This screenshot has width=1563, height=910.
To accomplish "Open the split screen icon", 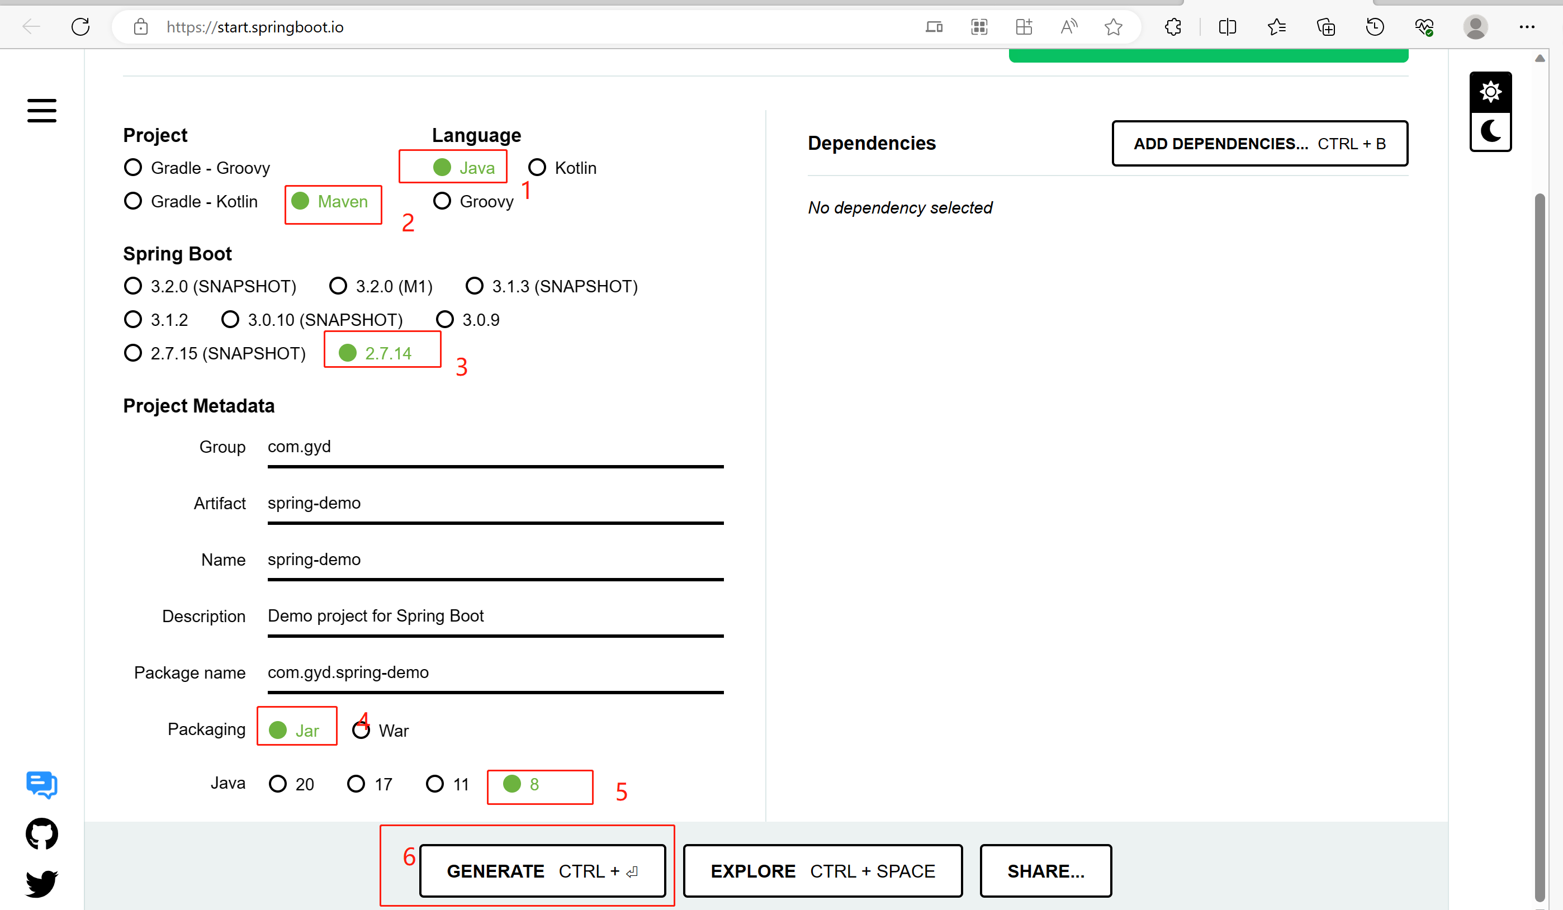I will pyautogui.click(x=1227, y=27).
